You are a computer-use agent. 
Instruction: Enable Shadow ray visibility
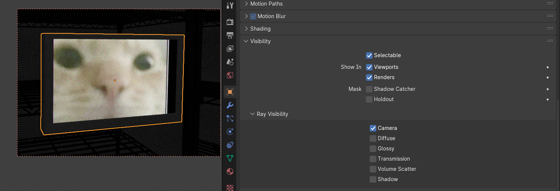[x=373, y=179]
